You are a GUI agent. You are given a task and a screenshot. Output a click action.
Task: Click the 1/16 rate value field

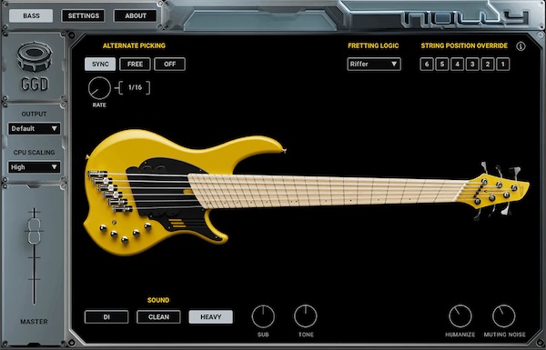135,87
